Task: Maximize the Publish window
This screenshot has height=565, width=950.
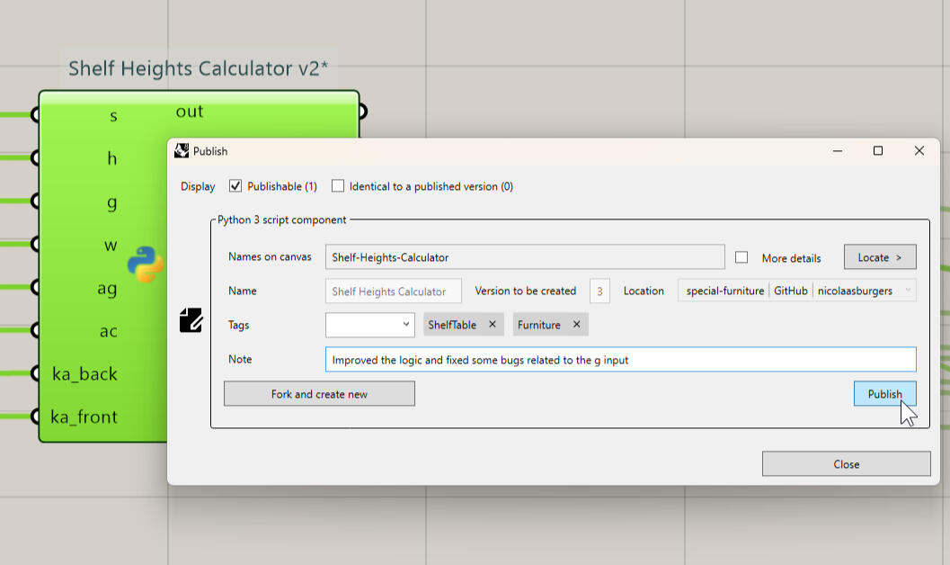Action: click(x=877, y=151)
